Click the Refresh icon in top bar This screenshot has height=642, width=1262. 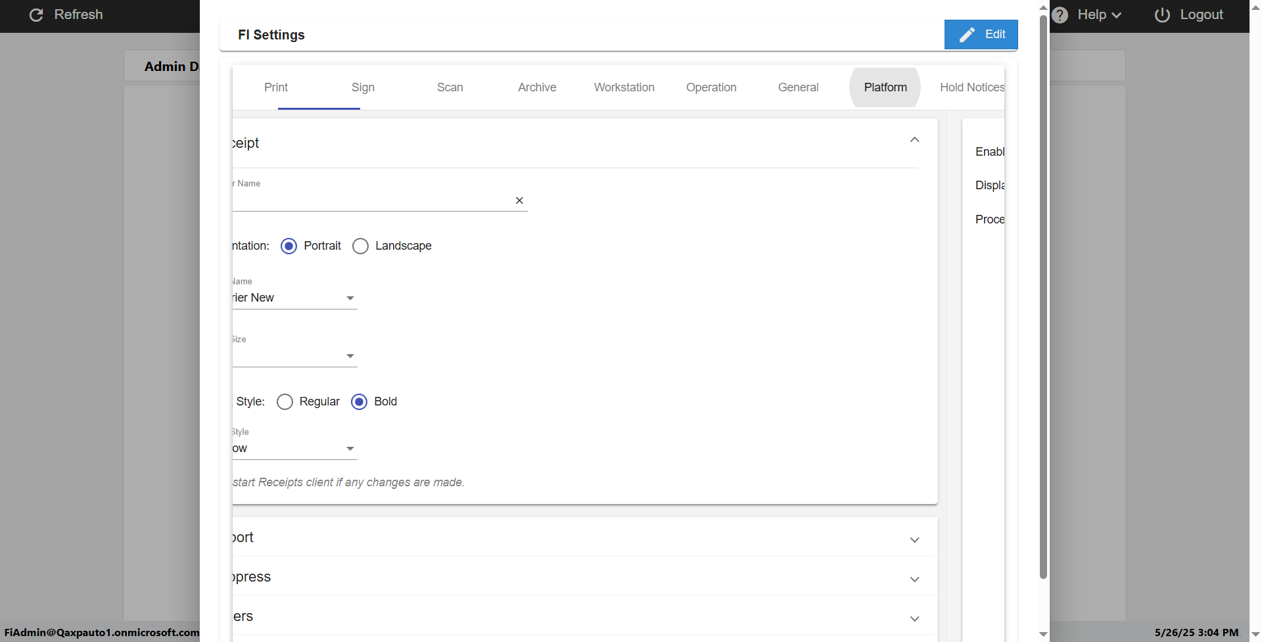tap(36, 14)
